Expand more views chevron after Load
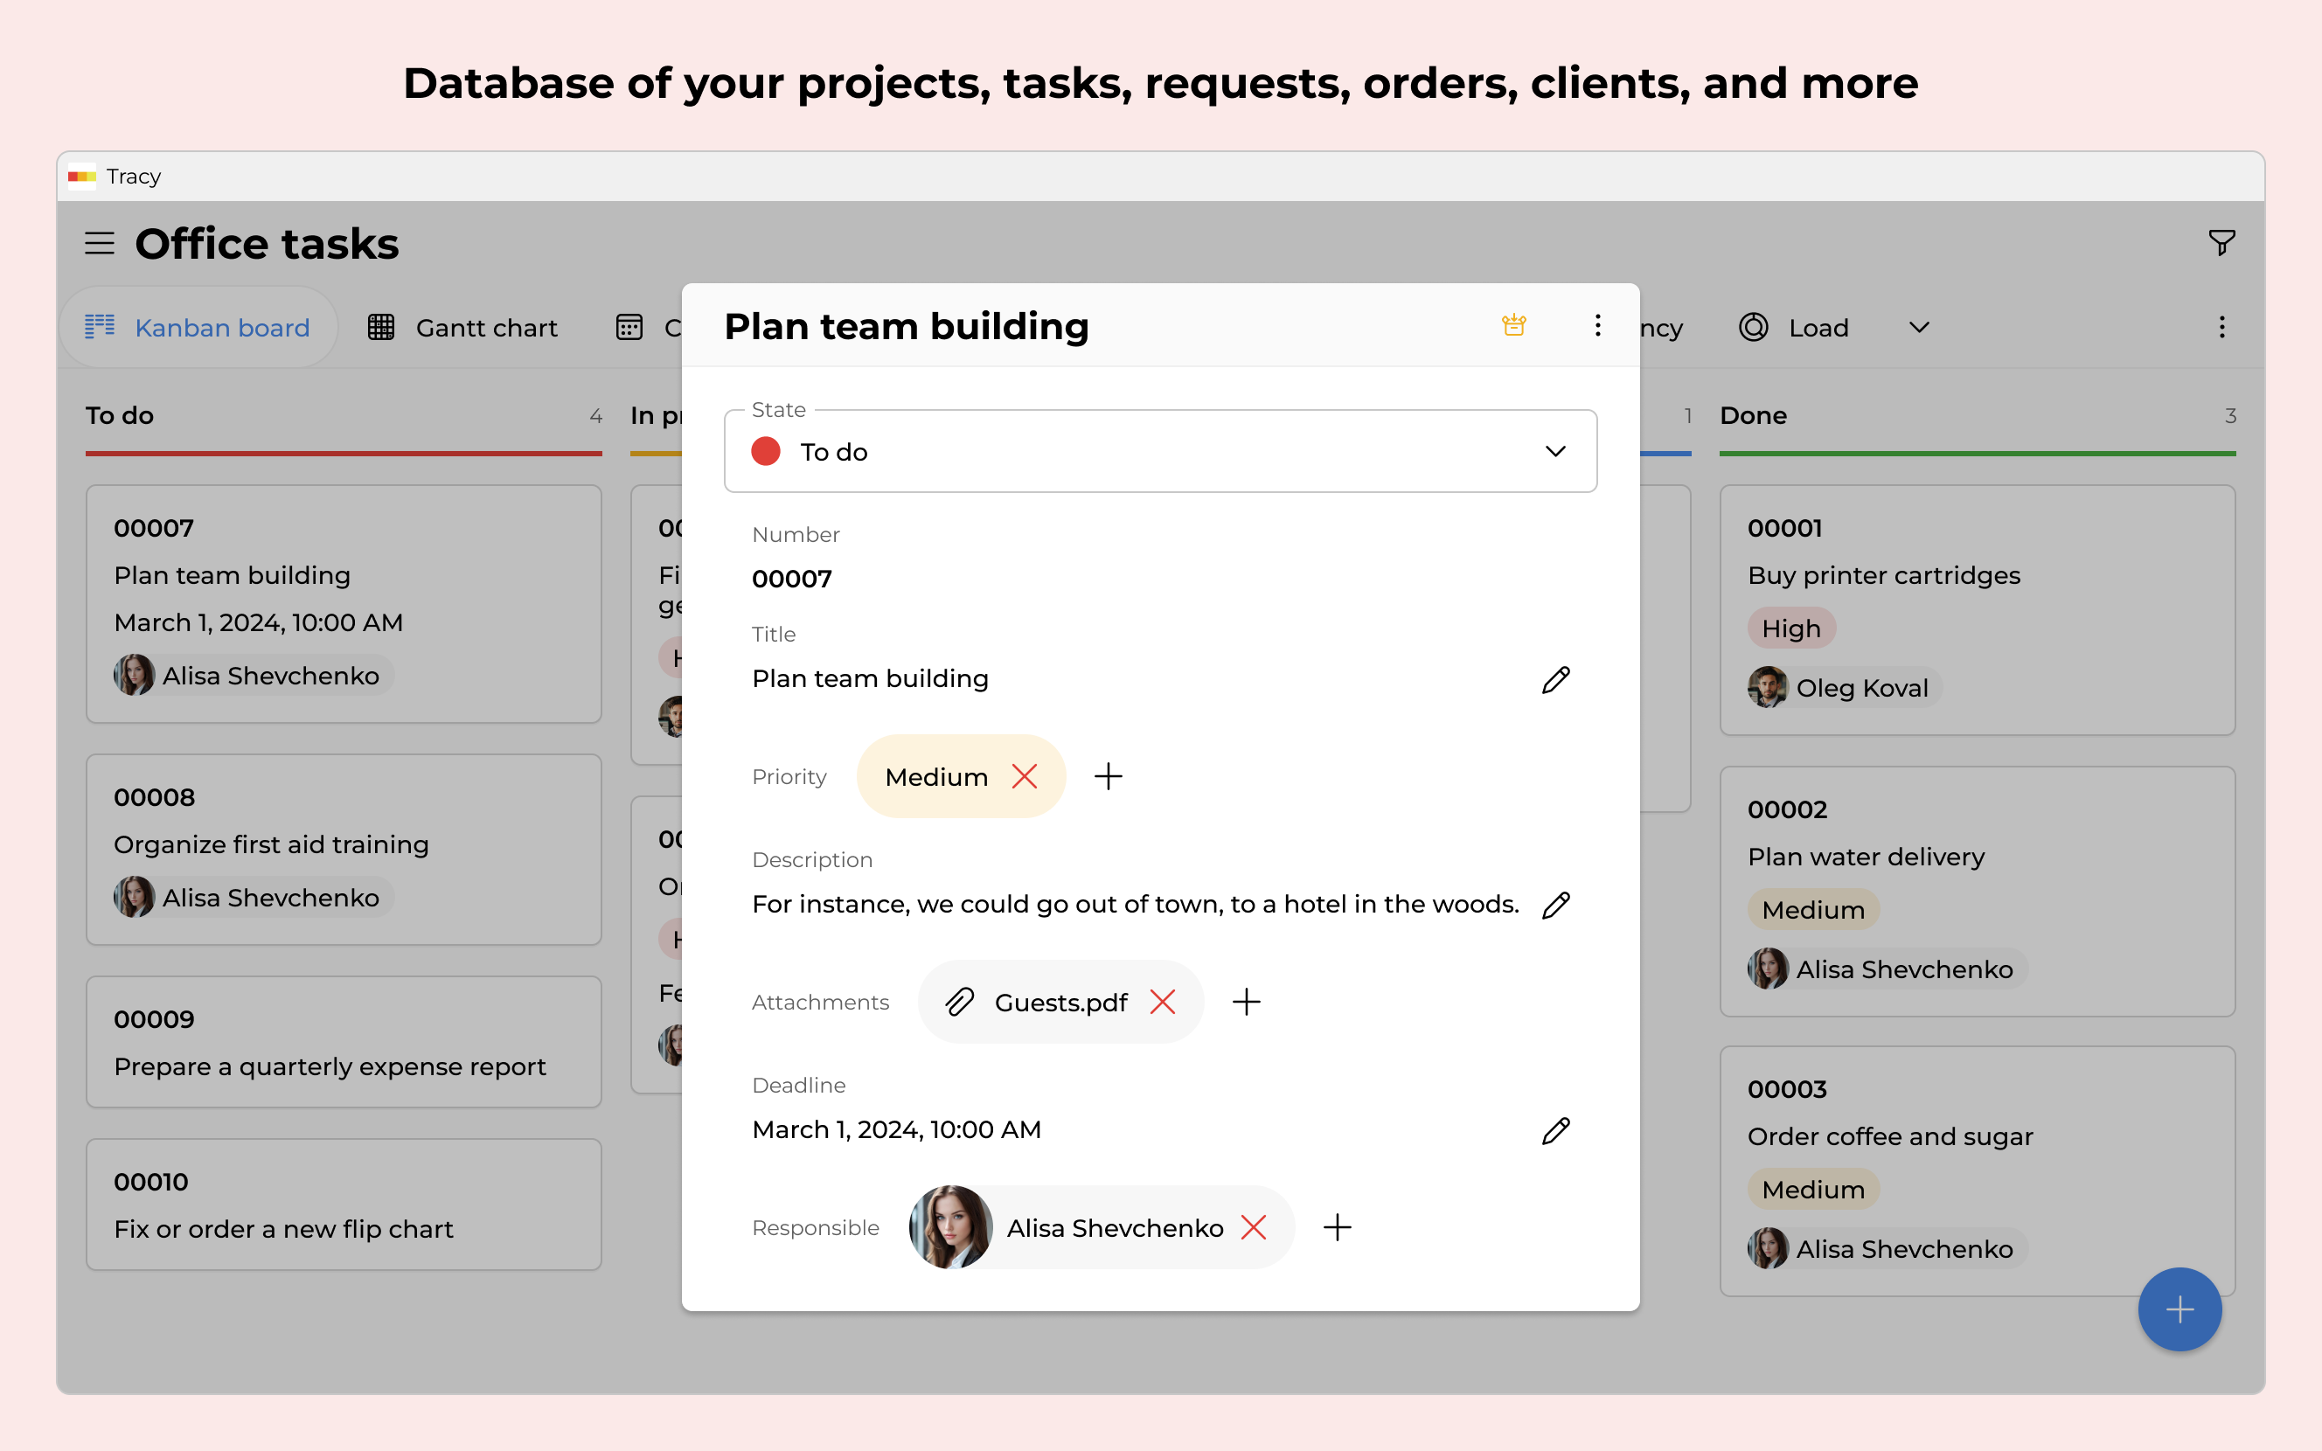This screenshot has width=2322, height=1451. 1918,327
